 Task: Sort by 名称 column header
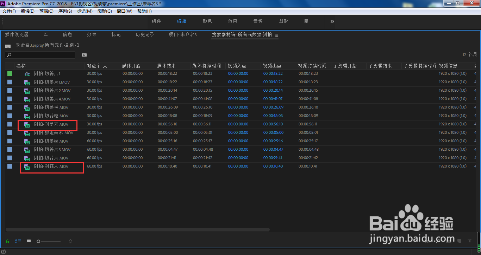[21, 66]
